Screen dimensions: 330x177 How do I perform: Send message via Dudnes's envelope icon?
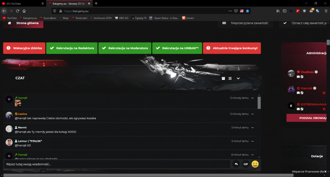pyautogui.click(x=298, y=77)
